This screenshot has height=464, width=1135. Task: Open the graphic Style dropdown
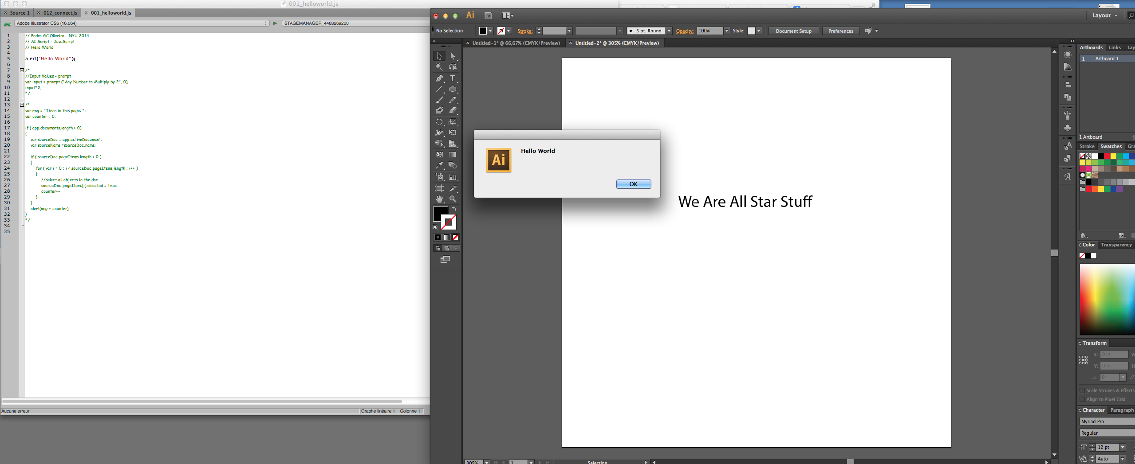pos(759,31)
